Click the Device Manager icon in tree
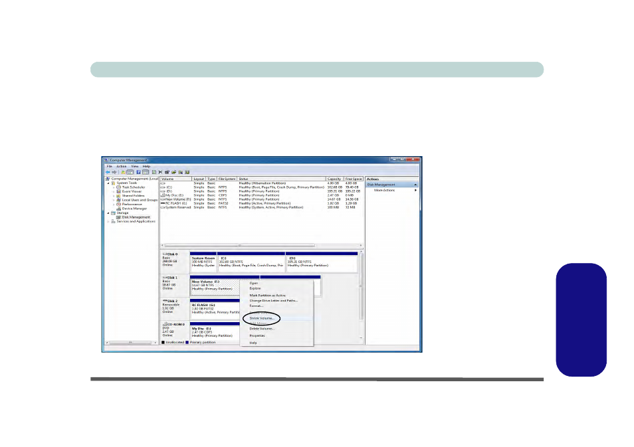634x447 pixels. (119, 209)
